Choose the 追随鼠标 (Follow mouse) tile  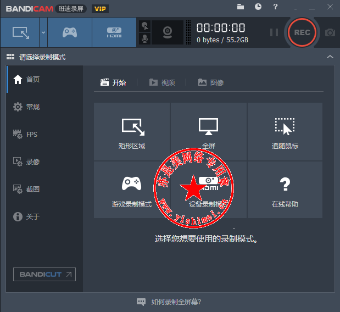coord(285,132)
